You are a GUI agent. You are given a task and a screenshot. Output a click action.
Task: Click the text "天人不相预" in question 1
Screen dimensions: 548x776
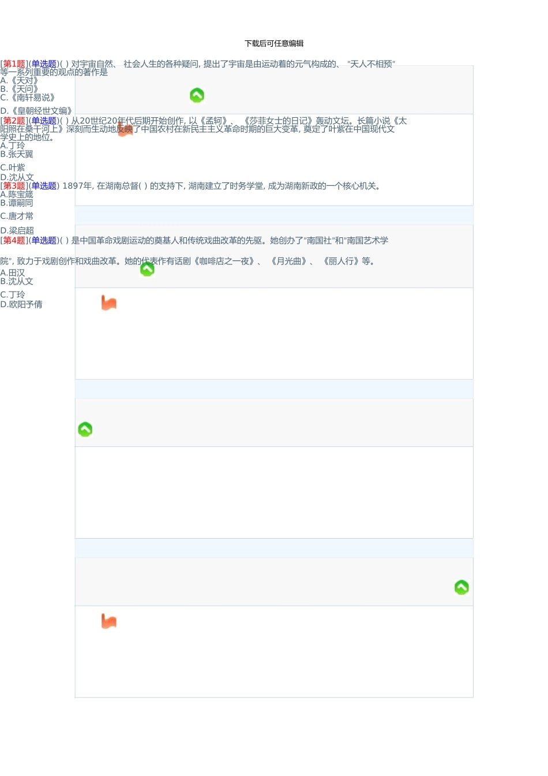pyautogui.click(x=371, y=64)
